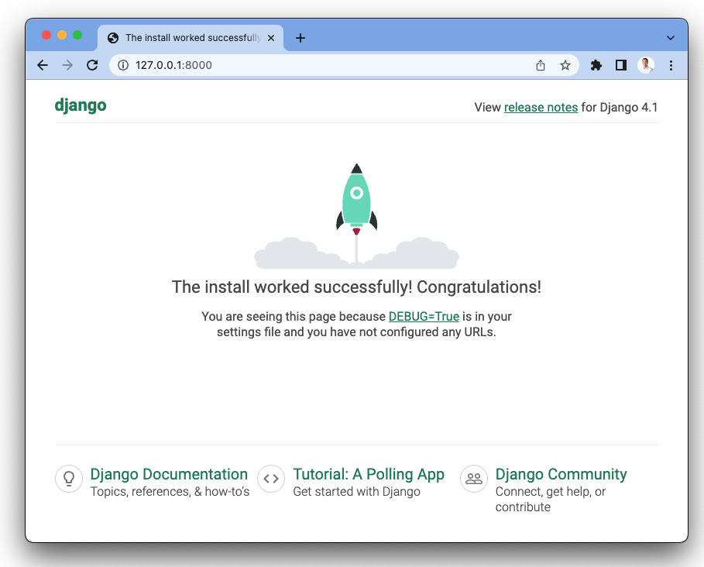Open Chrome three-dot menu
This screenshot has width=704, height=567.
[x=671, y=66]
